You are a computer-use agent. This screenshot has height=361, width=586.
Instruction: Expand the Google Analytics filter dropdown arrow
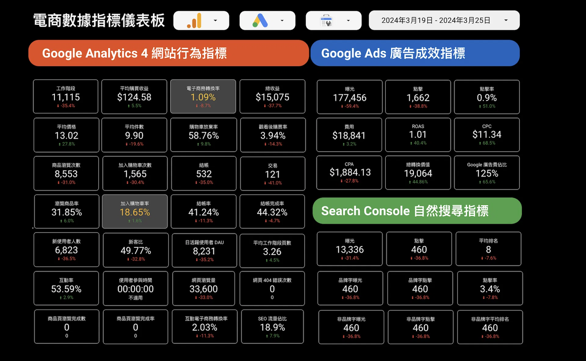pos(215,20)
